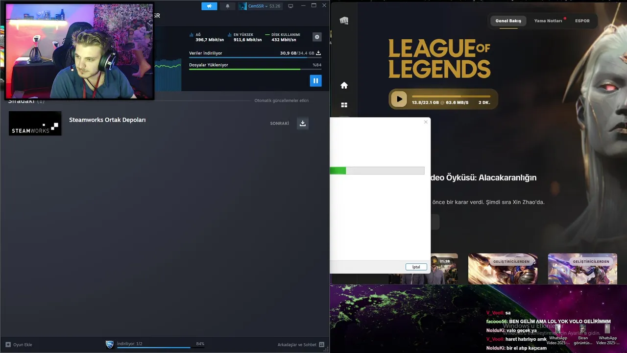Click the Oyun Ekle plus icon
Viewport: 627px width, 353px height.
(8, 345)
